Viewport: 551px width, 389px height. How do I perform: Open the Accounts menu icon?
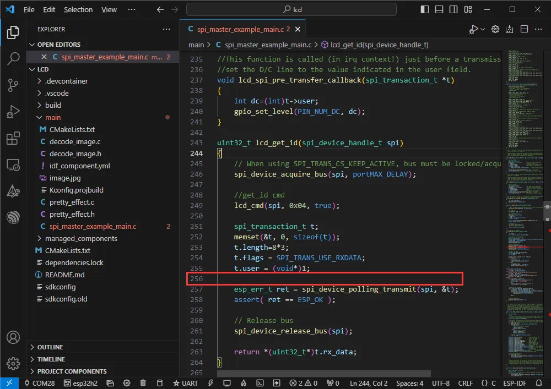pyautogui.click(x=13, y=337)
